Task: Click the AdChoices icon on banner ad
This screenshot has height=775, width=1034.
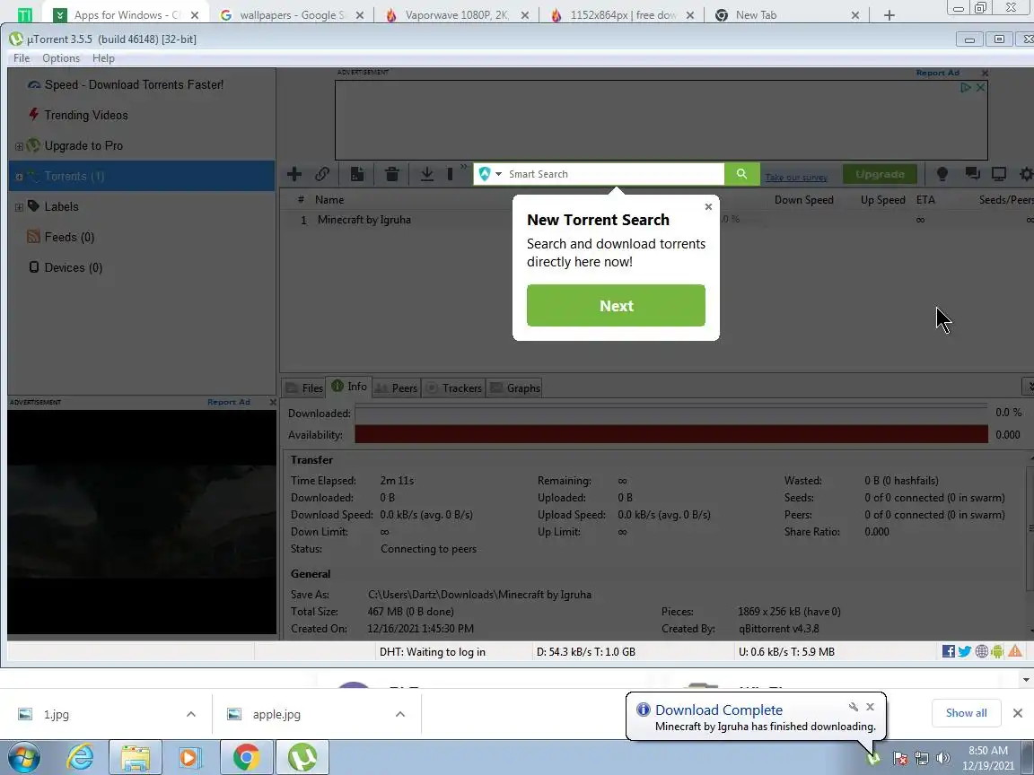Action: pos(966,87)
